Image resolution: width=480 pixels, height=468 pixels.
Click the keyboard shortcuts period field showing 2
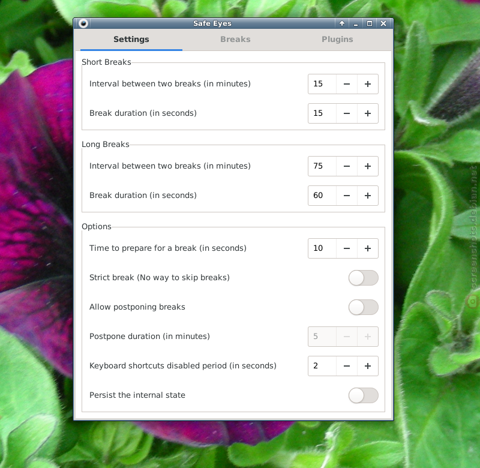click(322, 366)
